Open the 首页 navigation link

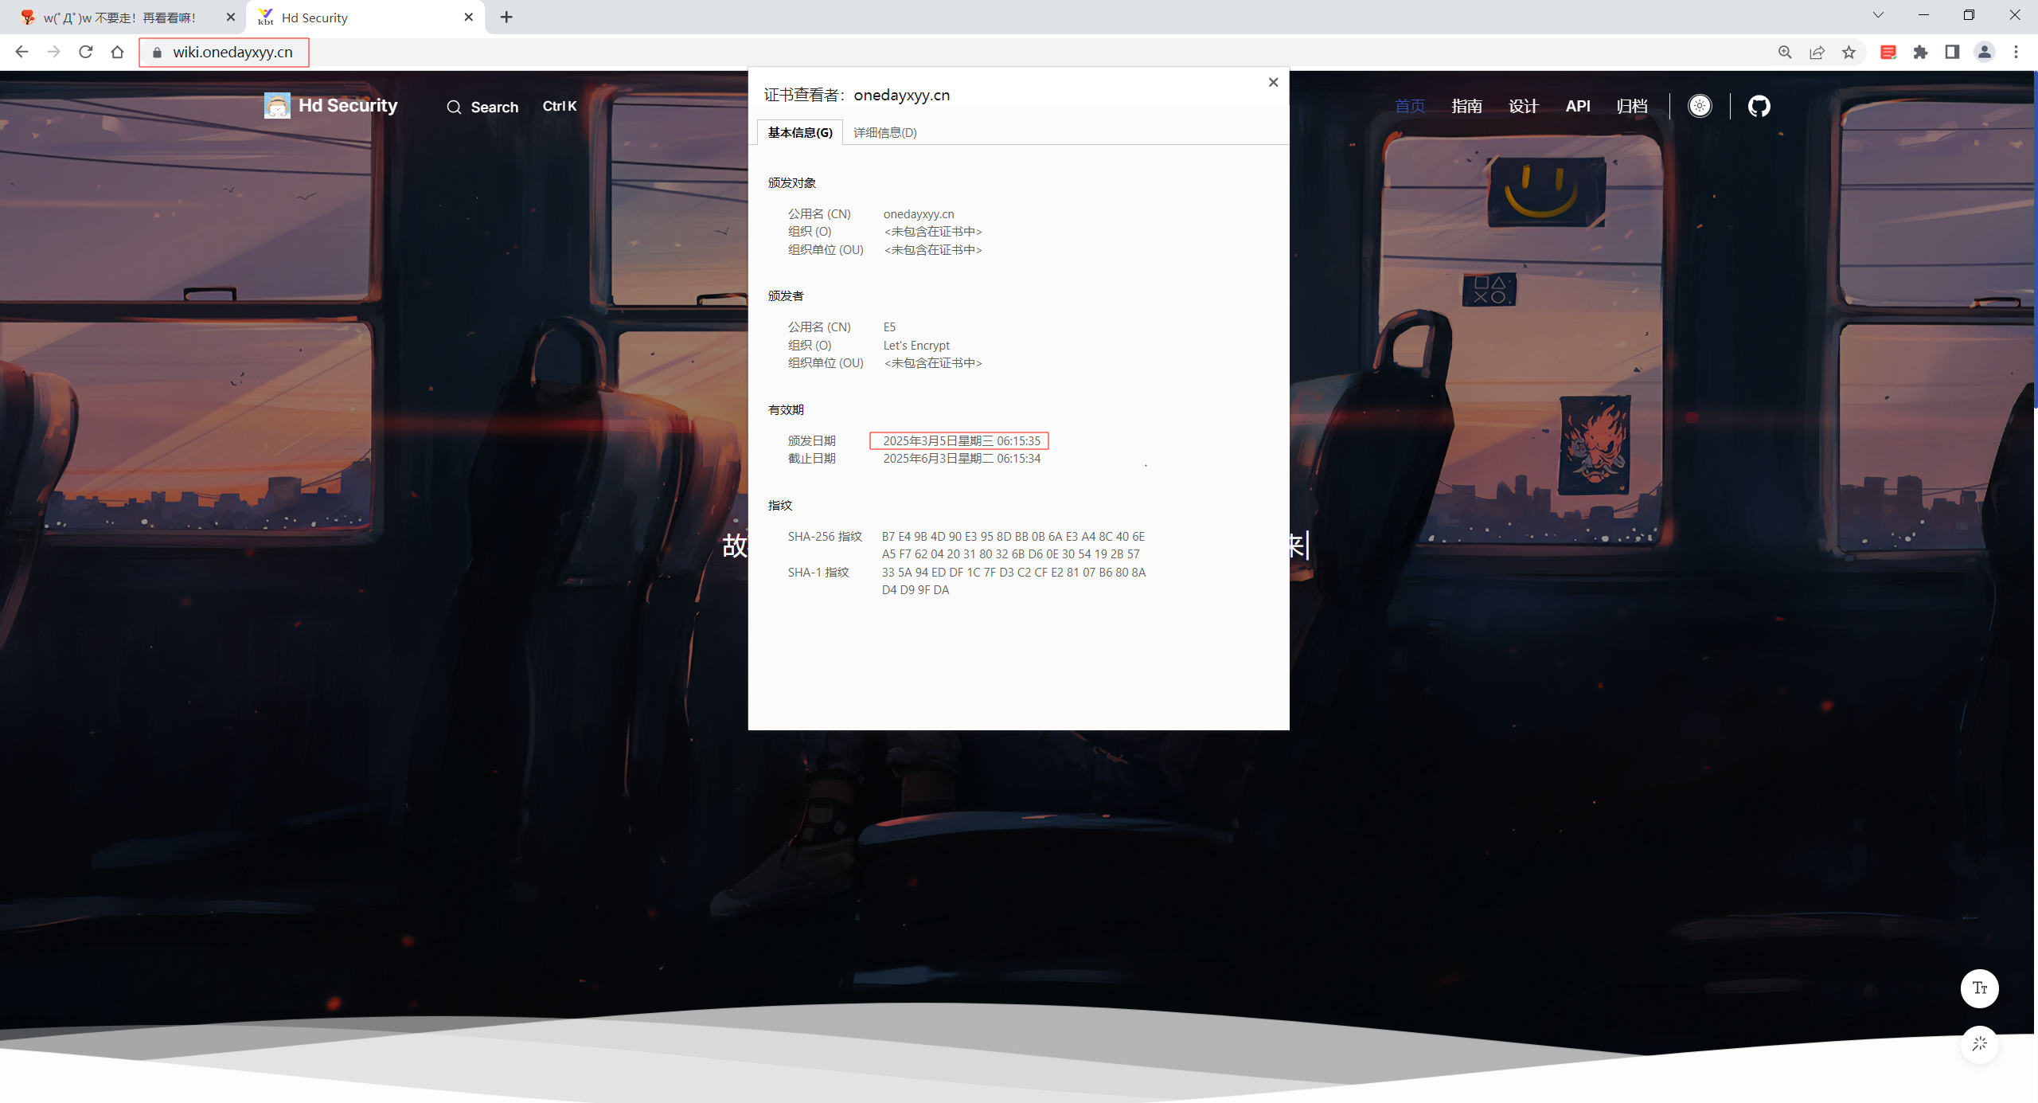pyautogui.click(x=1409, y=106)
